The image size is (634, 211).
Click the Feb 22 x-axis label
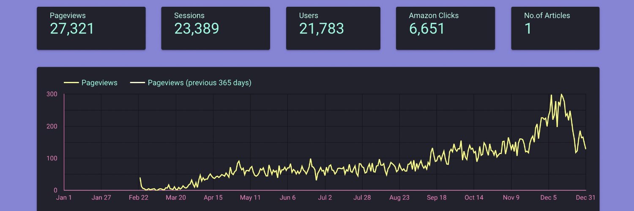(139, 197)
